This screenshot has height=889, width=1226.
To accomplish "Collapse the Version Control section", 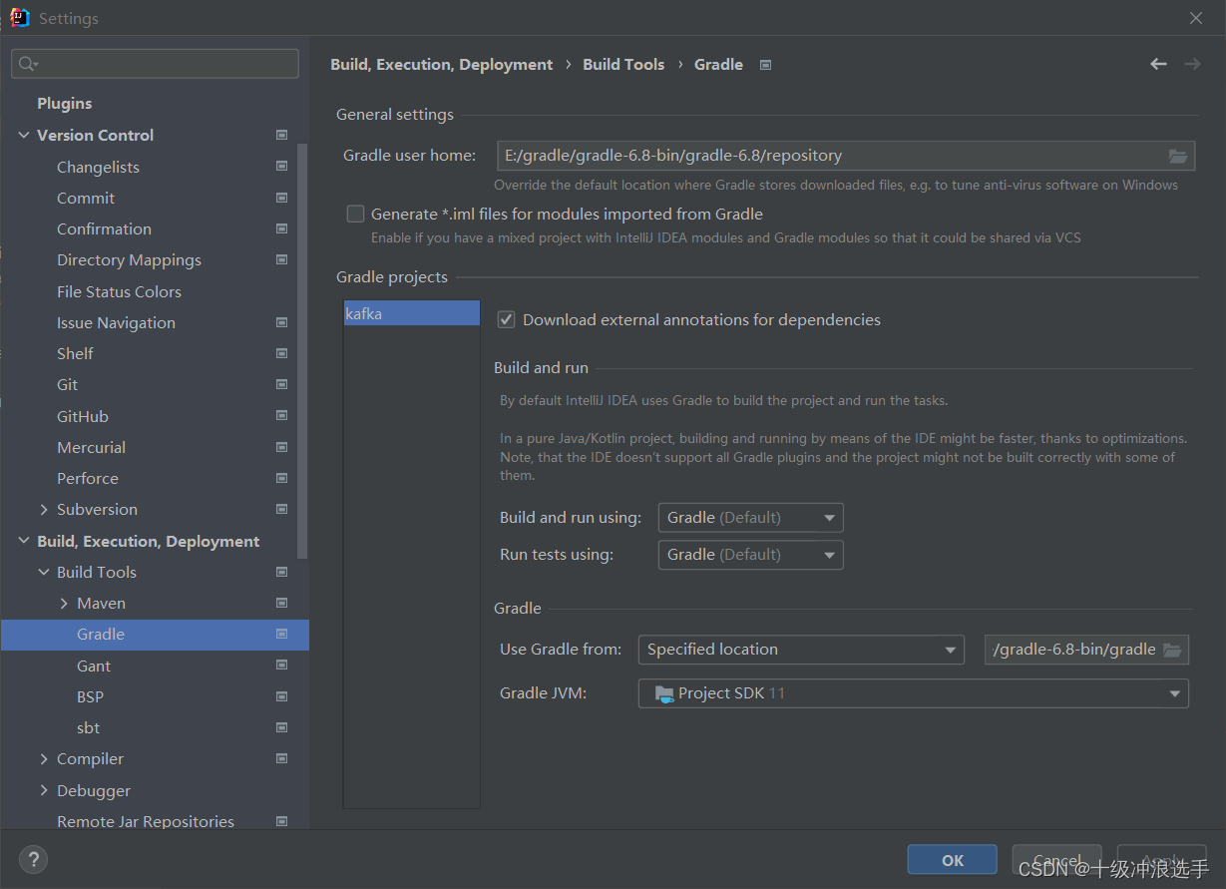I will click(x=24, y=135).
